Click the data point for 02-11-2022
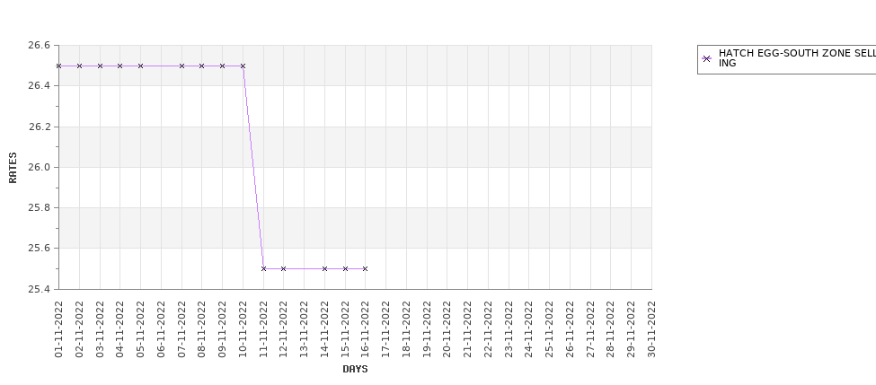Viewport: 876px width, 385px height. point(79,66)
